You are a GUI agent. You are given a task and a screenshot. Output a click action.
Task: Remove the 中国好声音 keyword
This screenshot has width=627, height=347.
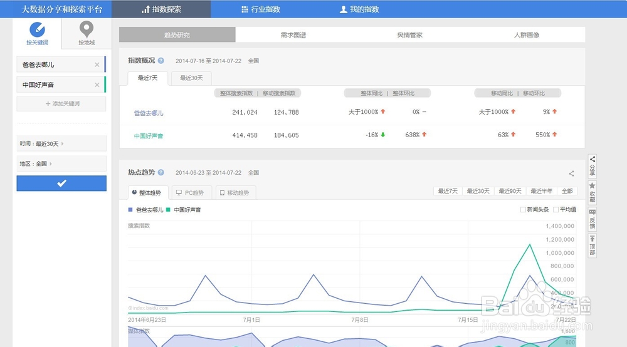[97, 85]
